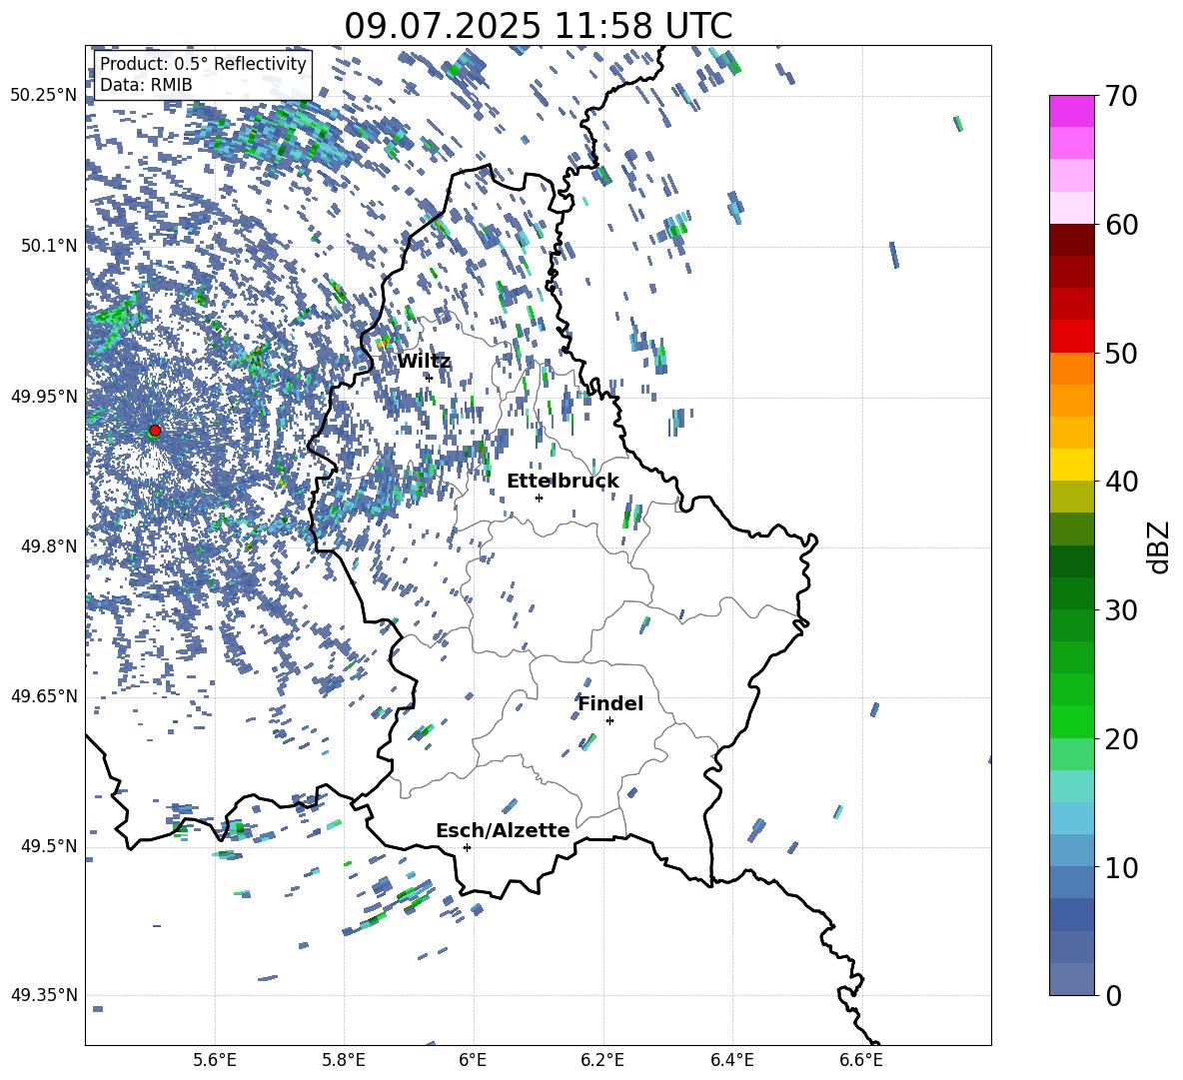The image size is (1183, 1080).
Task: Click the colorbar tick label 70
Action: tap(1121, 97)
